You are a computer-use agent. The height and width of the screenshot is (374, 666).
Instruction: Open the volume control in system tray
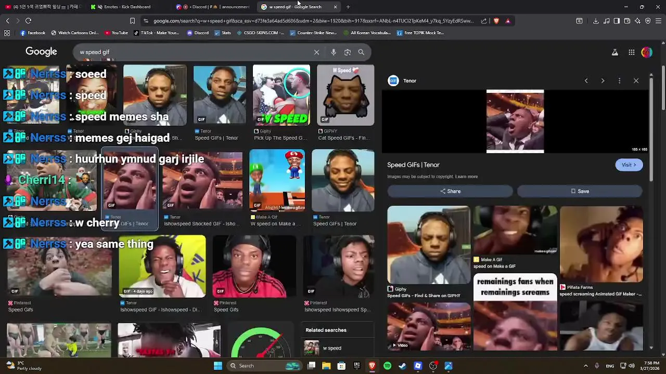632,366
